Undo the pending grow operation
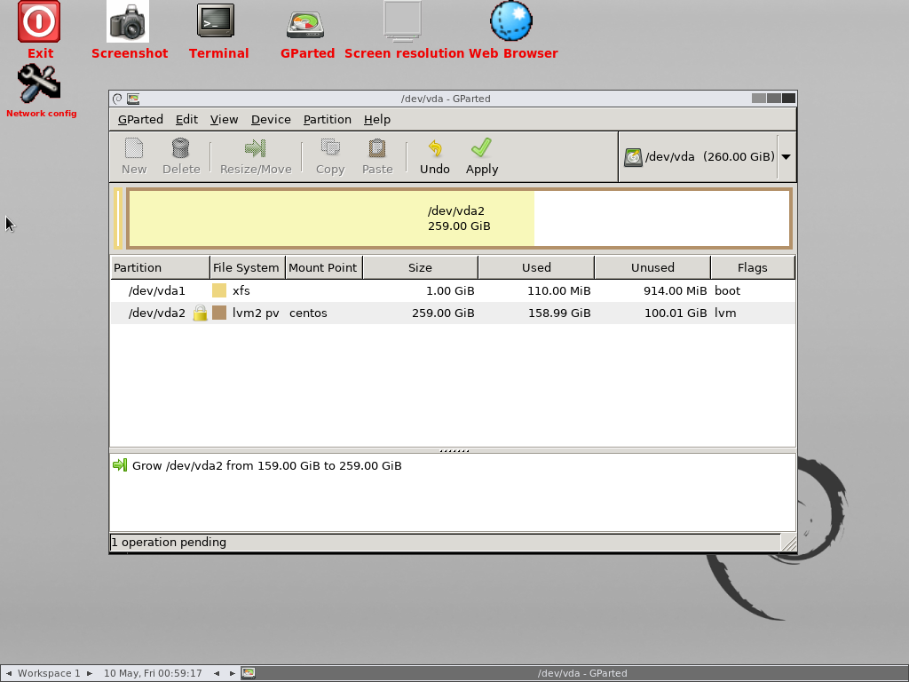The width and height of the screenshot is (909, 682). [434, 155]
